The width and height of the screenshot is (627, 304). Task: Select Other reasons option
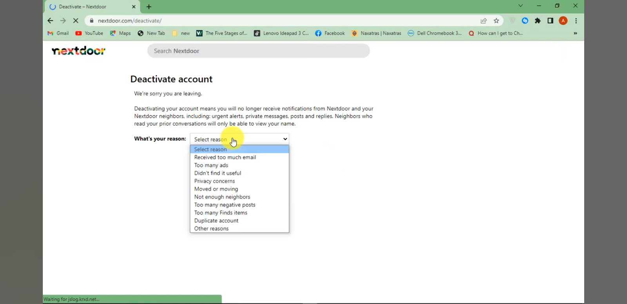[x=211, y=229]
